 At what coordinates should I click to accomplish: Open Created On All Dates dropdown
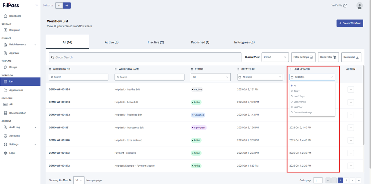point(260,77)
